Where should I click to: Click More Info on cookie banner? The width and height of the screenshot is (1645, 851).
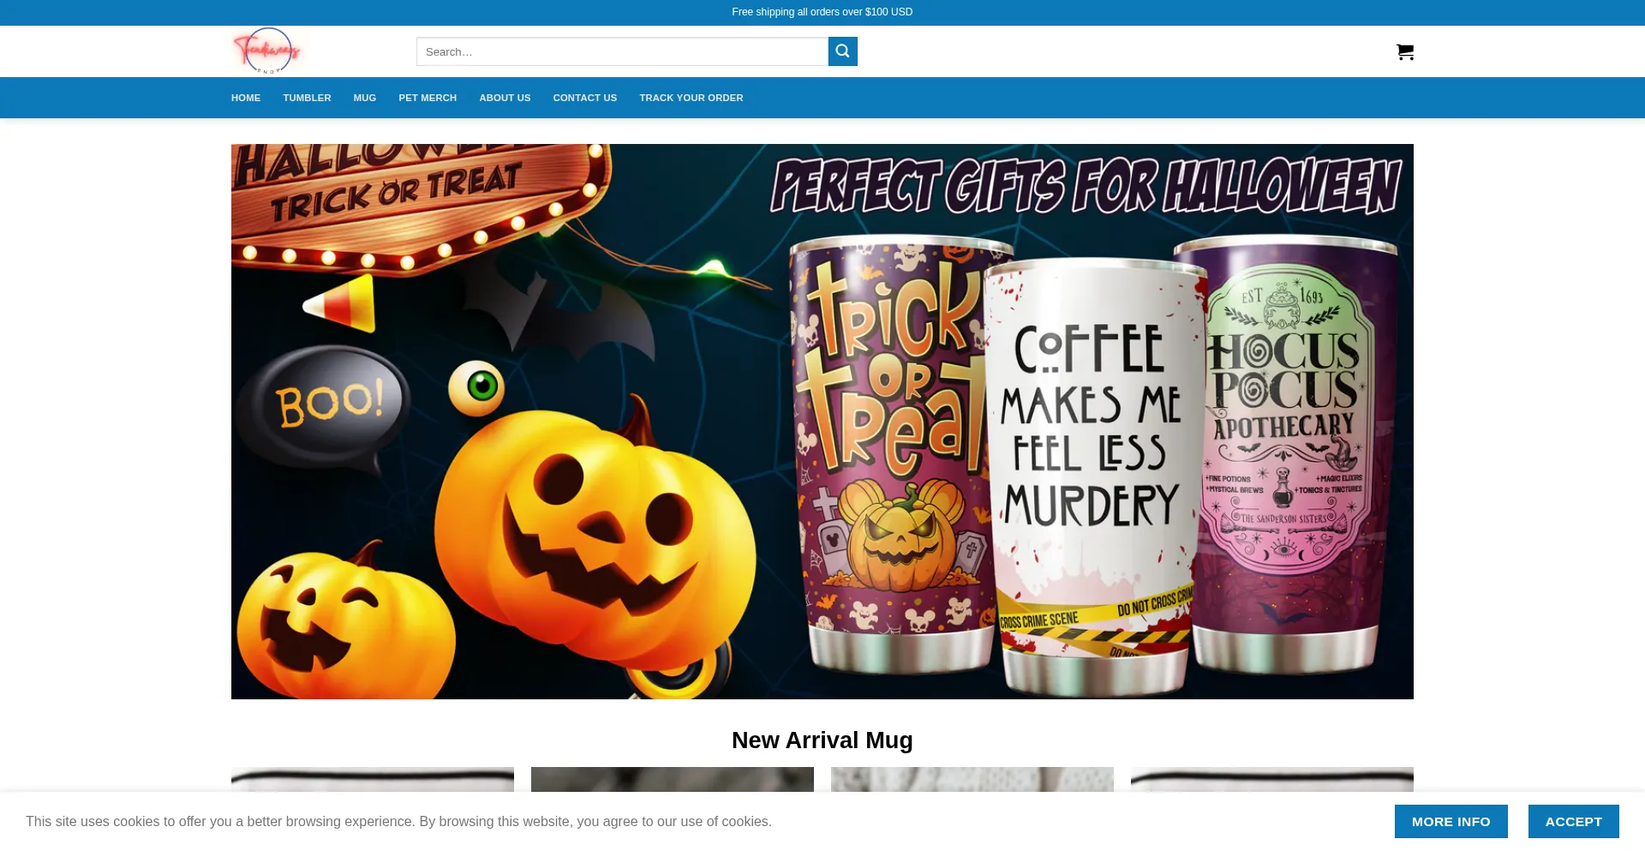click(1451, 821)
